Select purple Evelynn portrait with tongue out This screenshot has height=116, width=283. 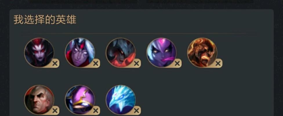click(x=161, y=52)
